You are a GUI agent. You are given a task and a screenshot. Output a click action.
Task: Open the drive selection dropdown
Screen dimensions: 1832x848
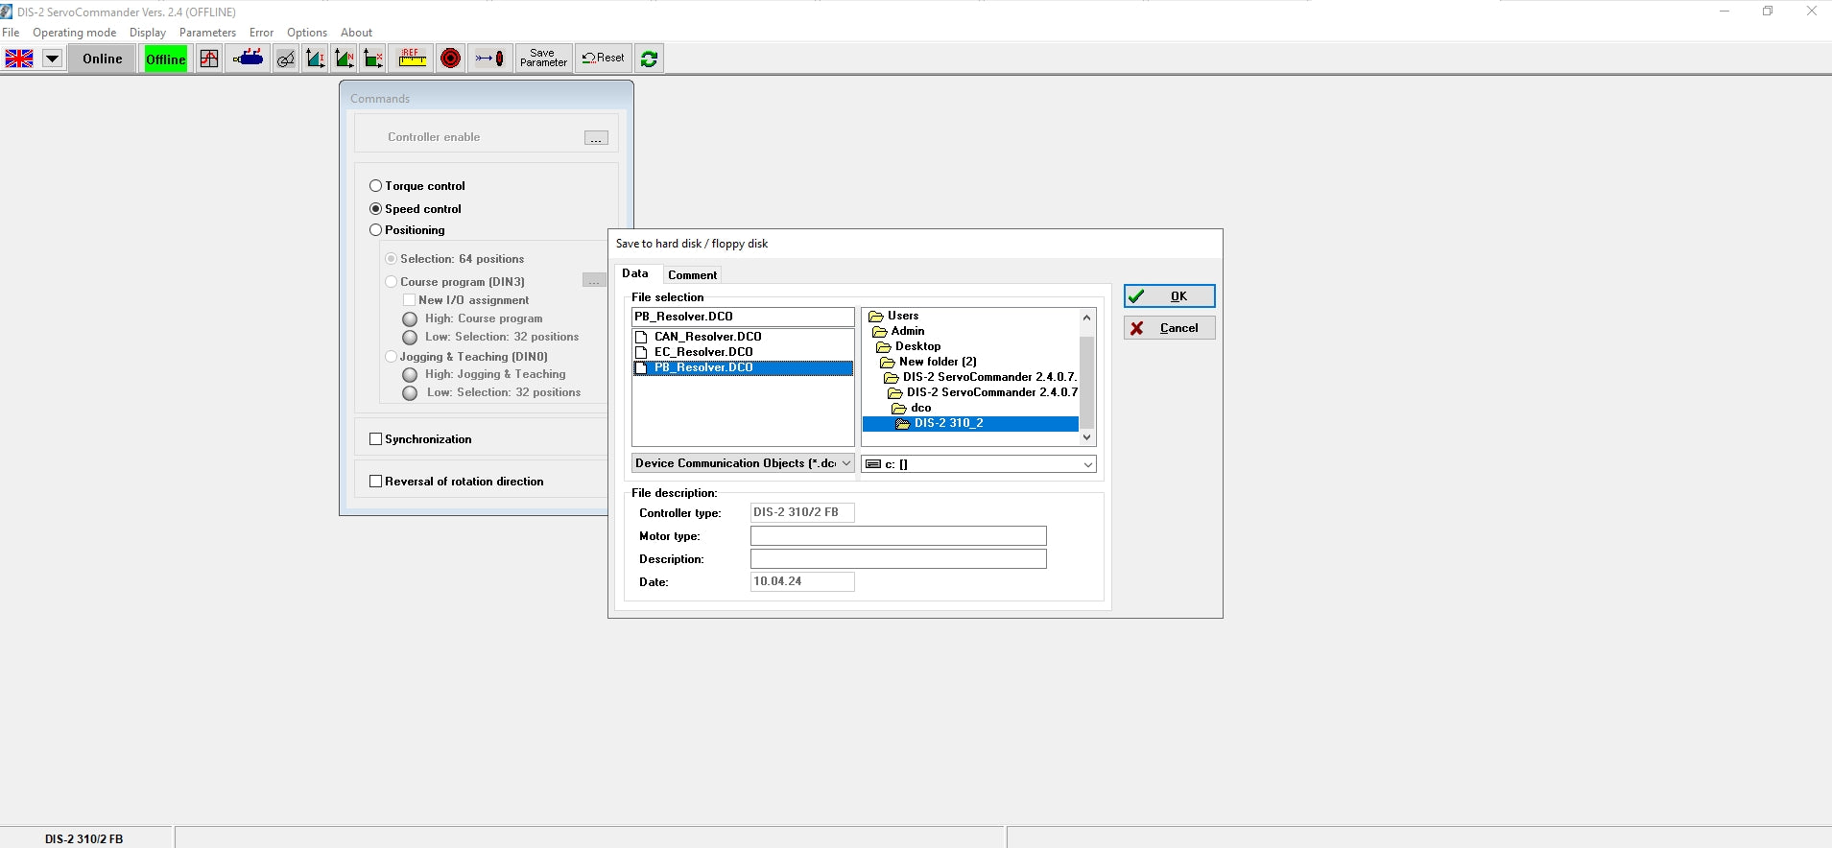[x=1087, y=464]
